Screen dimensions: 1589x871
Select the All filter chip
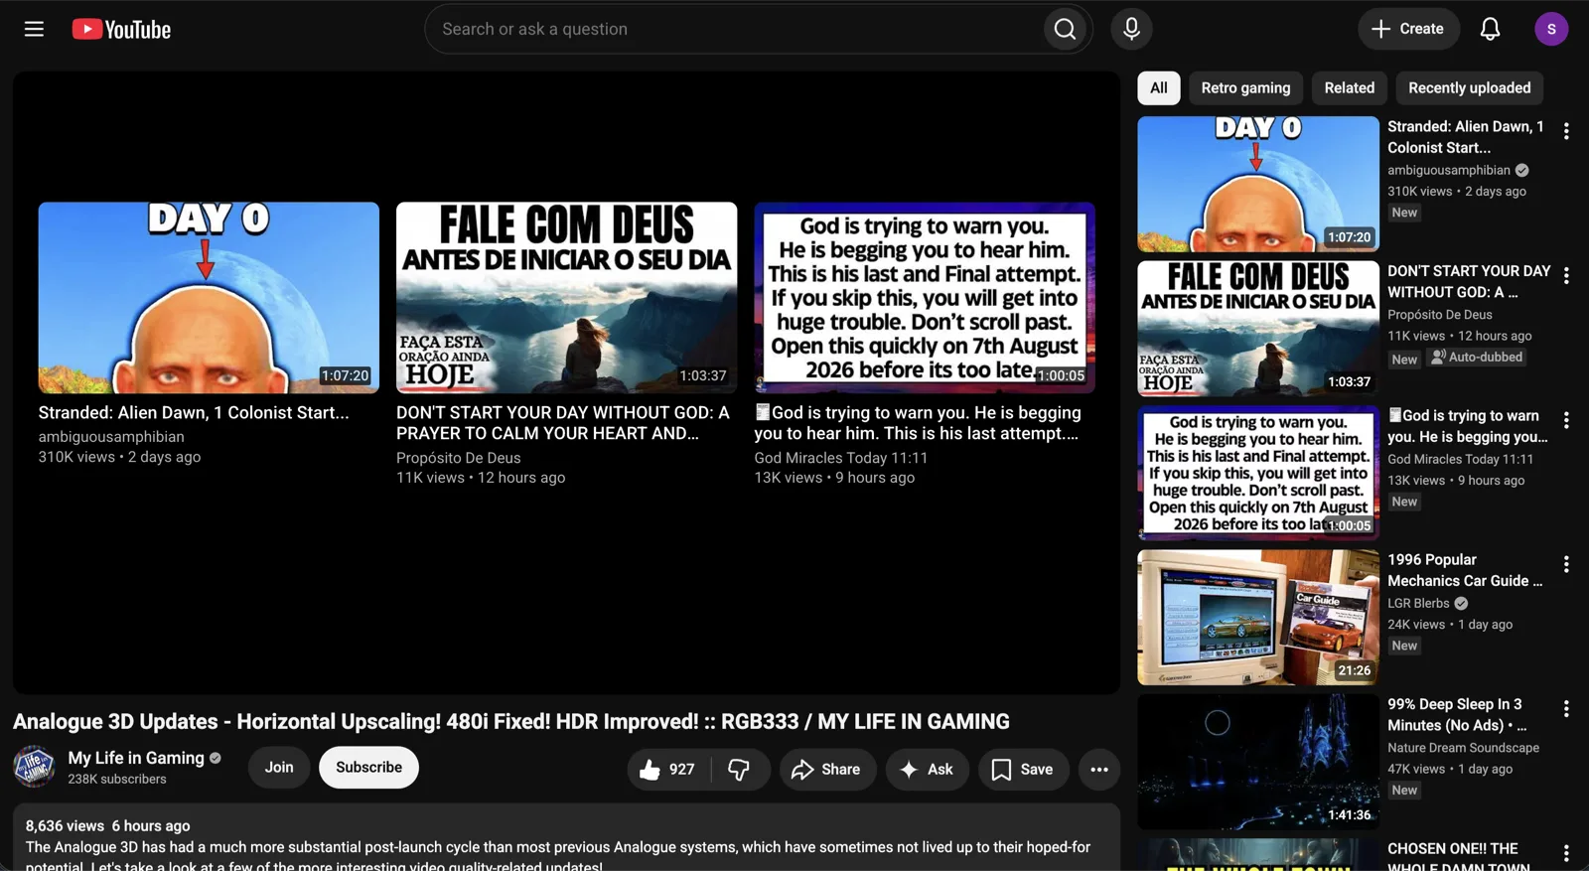[1159, 88]
